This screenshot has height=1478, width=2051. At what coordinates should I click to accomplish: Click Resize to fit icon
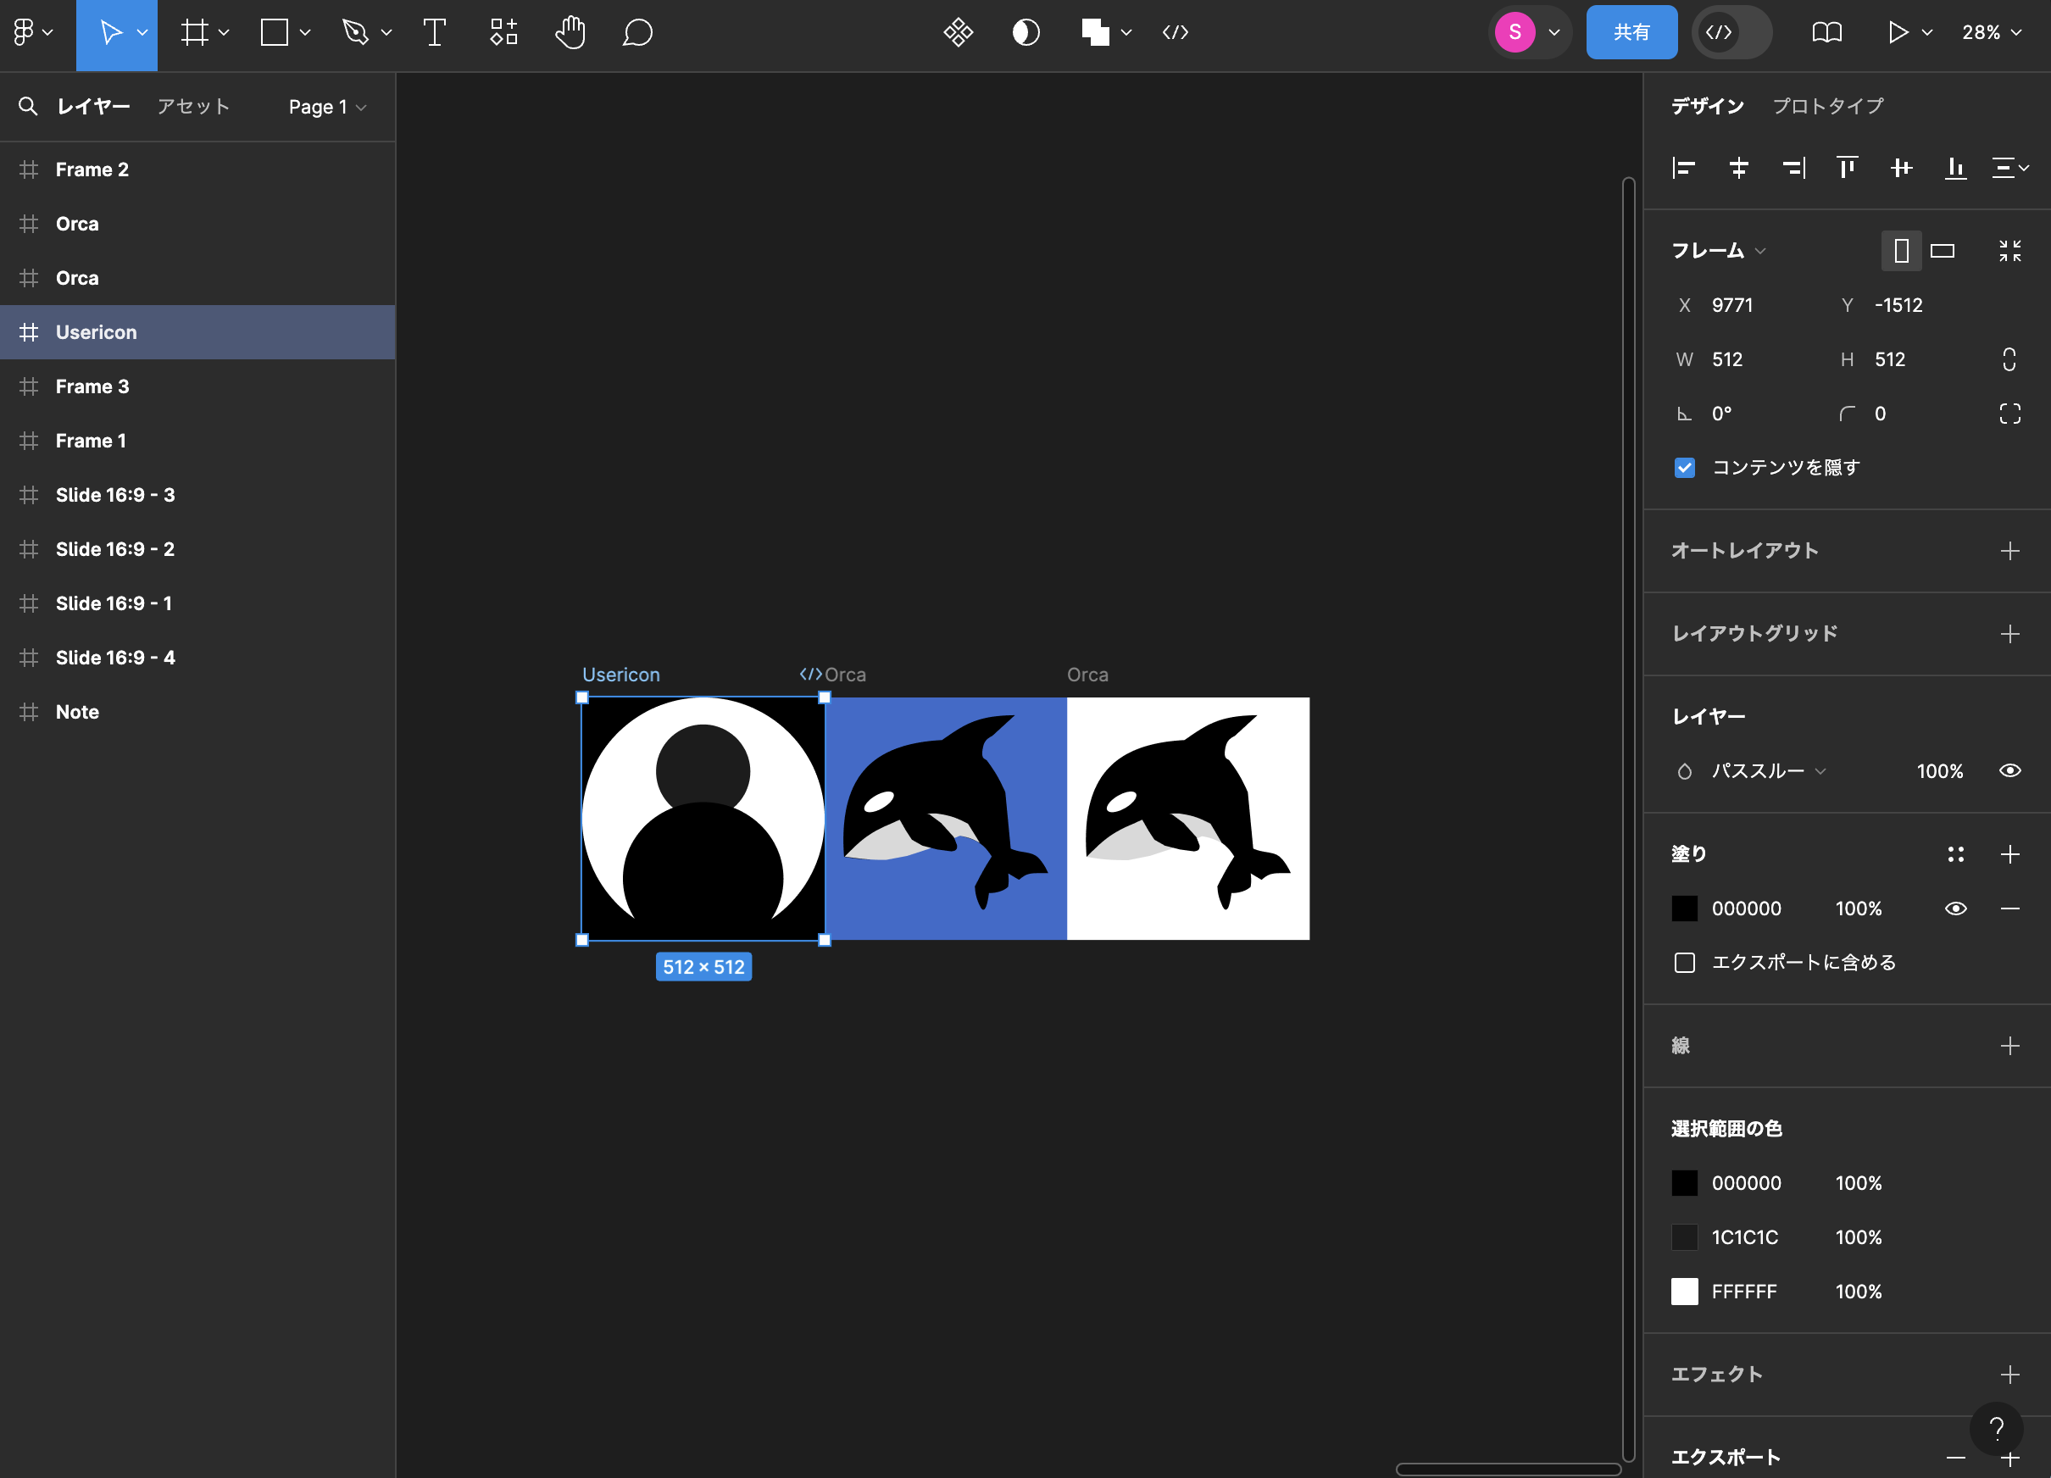[x=2009, y=251]
